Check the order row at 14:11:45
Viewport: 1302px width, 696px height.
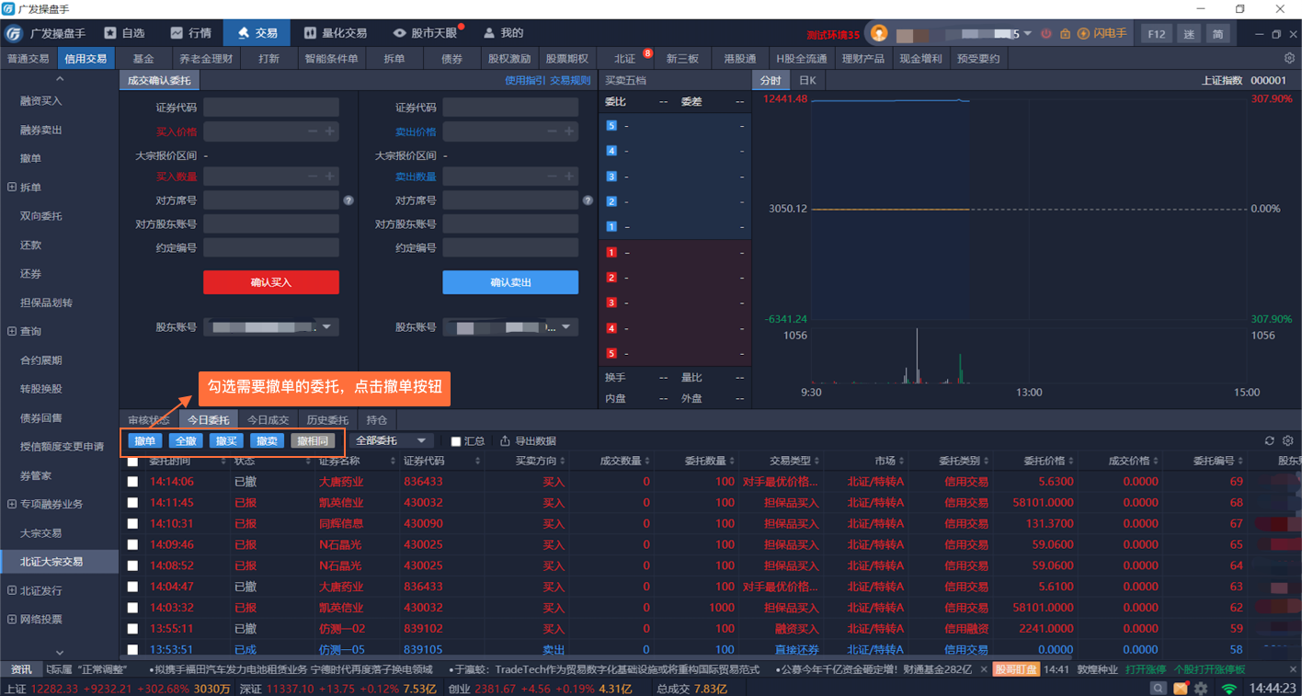click(x=133, y=503)
